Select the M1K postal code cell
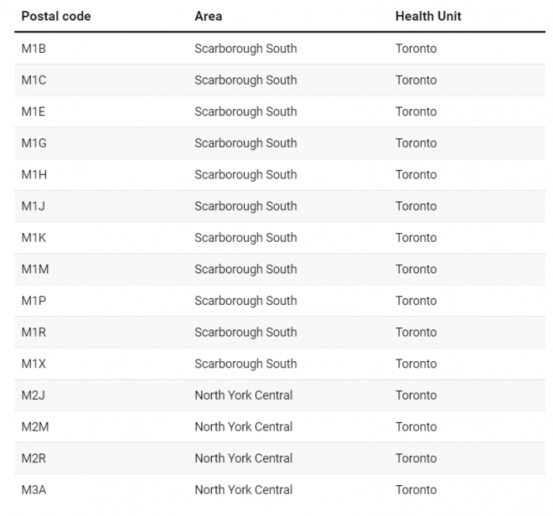The width and height of the screenshot is (553, 516). tap(34, 238)
